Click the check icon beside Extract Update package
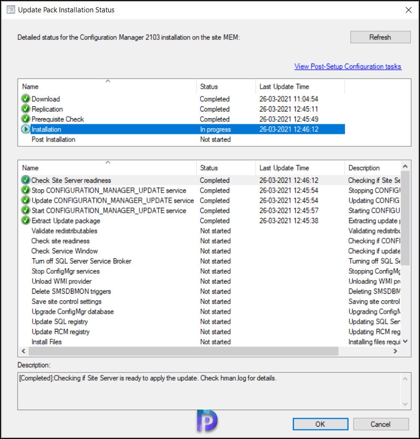The width and height of the screenshot is (420, 439). [26, 221]
